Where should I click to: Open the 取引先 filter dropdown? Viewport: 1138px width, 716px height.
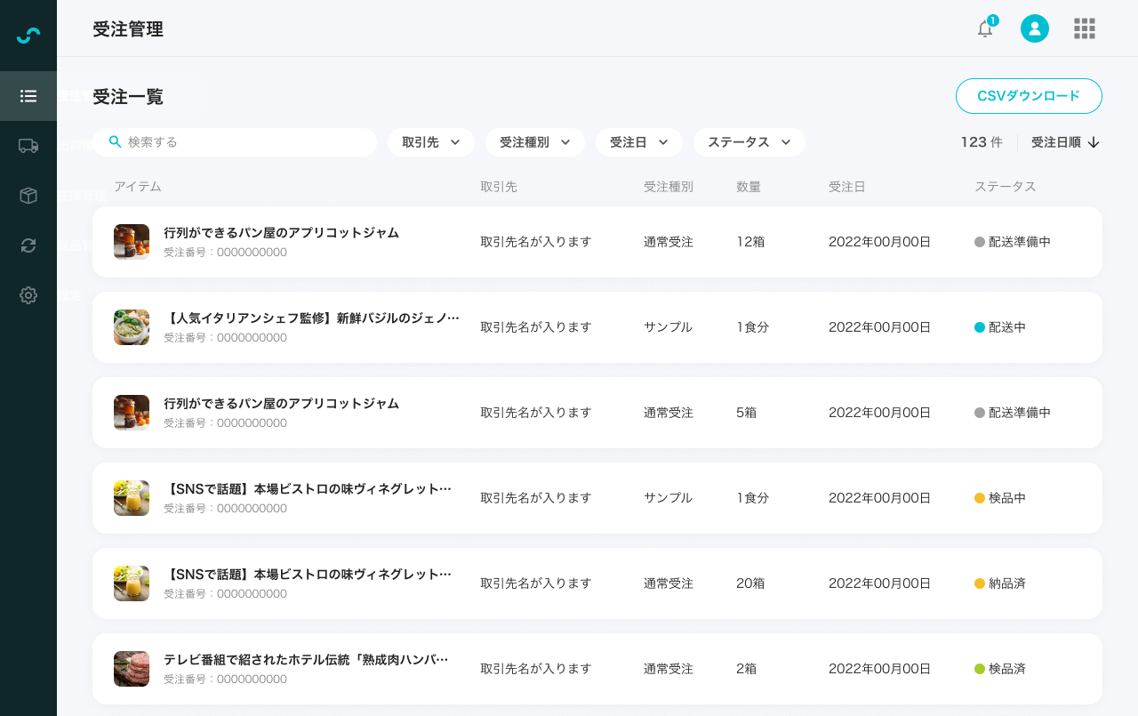[430, 141]
